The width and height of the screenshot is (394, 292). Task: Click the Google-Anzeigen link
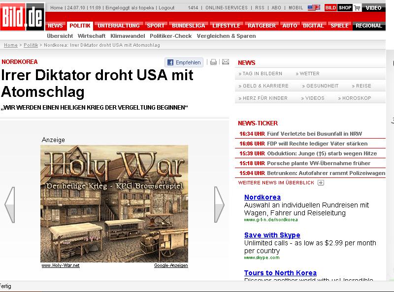tap(171, 265)
